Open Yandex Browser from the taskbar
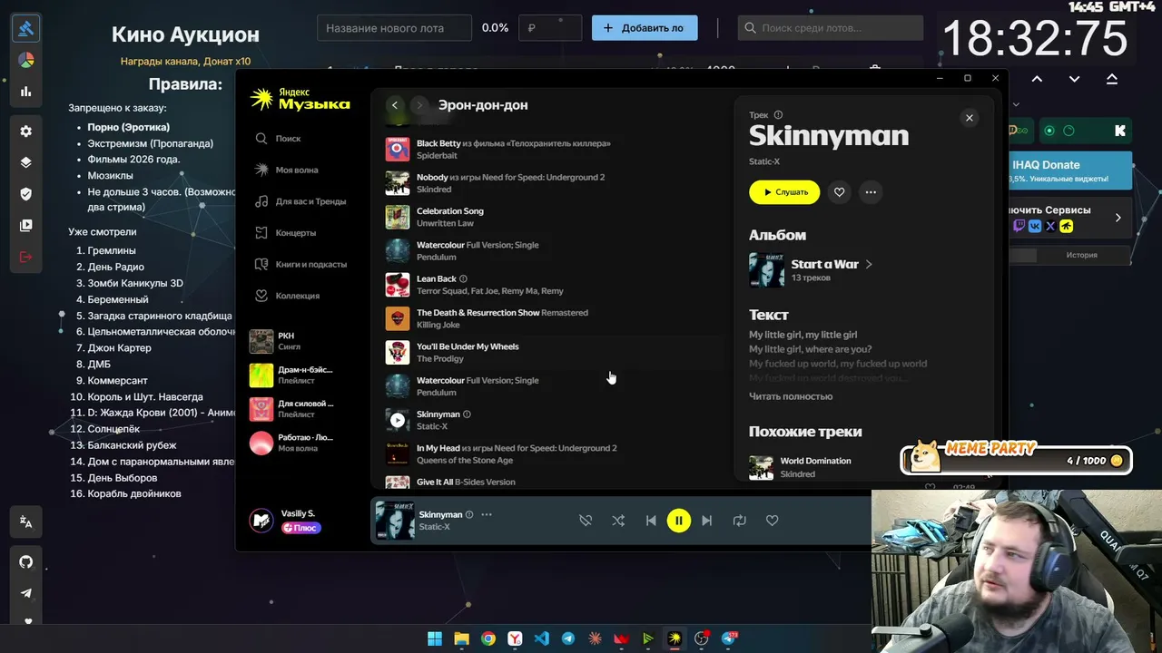This screenshot has height=653, width=1162. 515,638
